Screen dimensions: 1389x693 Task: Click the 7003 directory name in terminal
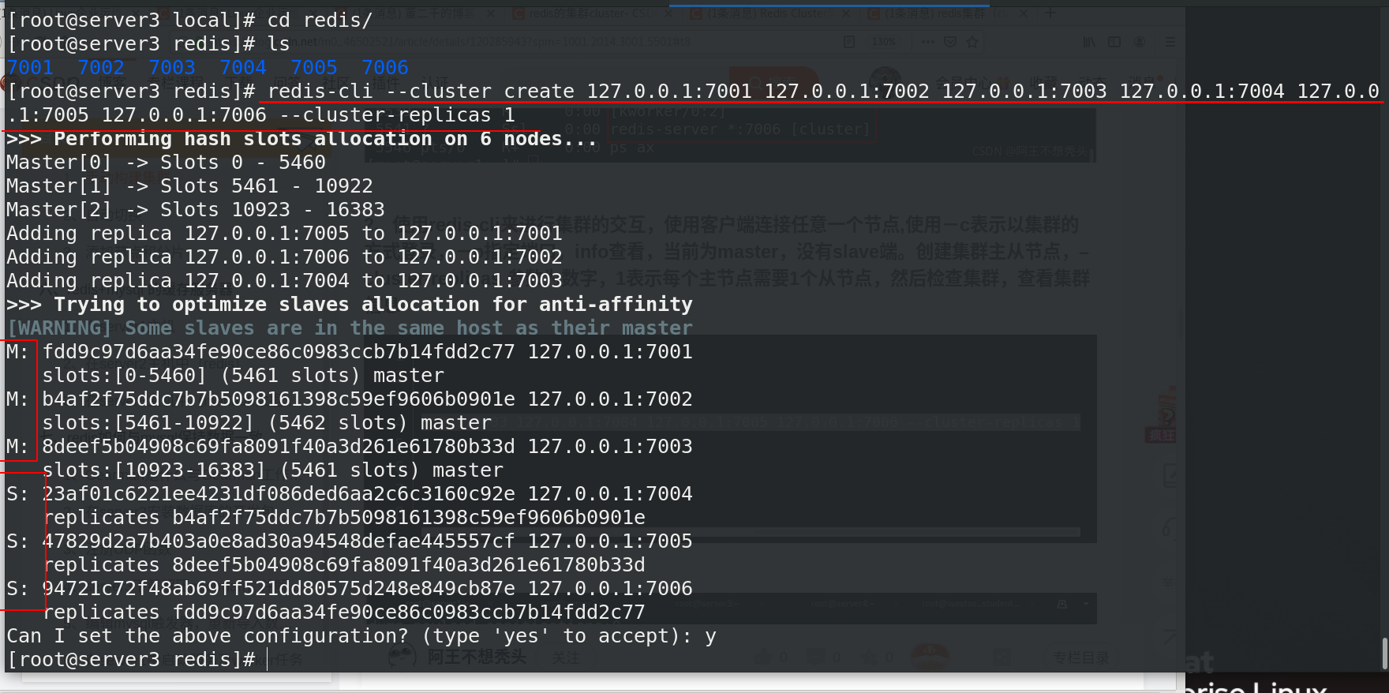pyautogui.click(x=172, y=68)
